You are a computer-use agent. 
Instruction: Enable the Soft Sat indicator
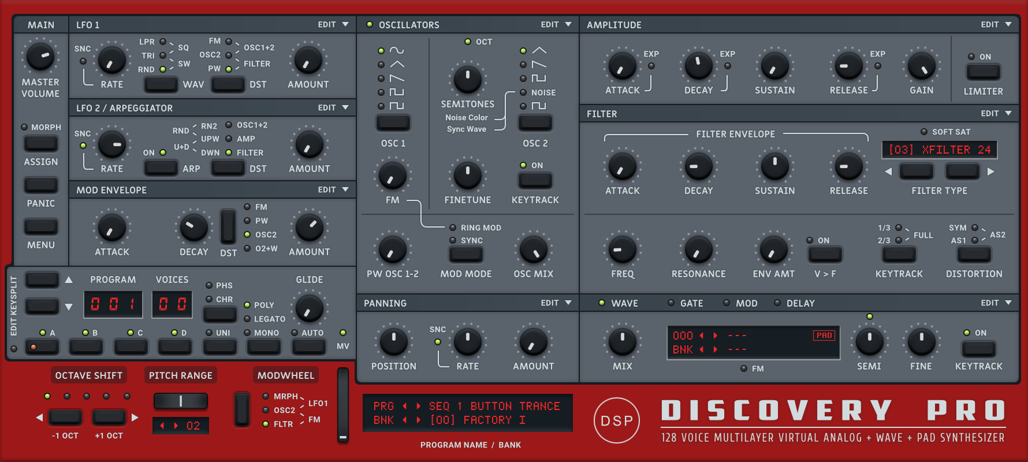pos(924,132)
